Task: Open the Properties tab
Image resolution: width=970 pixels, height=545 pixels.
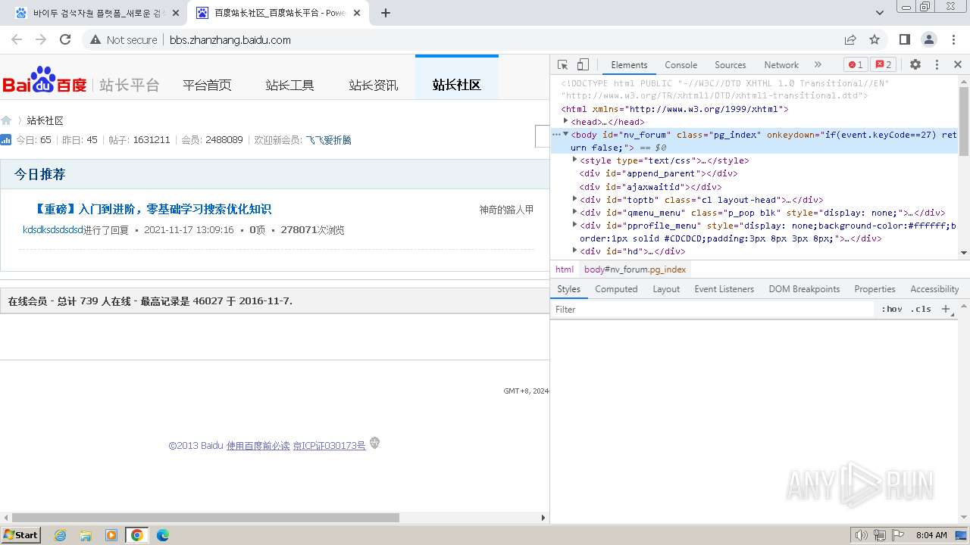Action: pos(875,289)
